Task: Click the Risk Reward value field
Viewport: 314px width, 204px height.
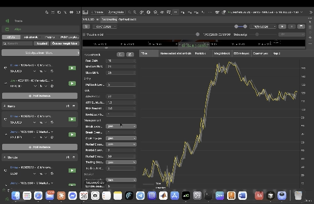Action: point(119,108)
